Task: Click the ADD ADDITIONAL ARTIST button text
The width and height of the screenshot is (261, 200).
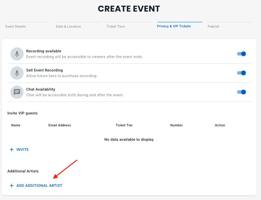Action: tap(39, 186)
